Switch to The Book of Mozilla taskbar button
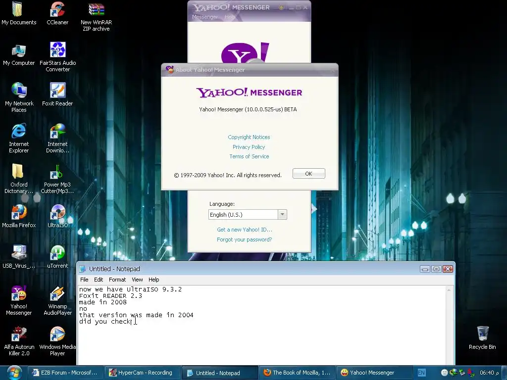Viewport: 507px width, 380px height. point(297,373)
